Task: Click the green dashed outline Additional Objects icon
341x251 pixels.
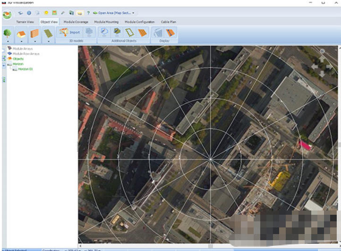Action: coord(130,32)
